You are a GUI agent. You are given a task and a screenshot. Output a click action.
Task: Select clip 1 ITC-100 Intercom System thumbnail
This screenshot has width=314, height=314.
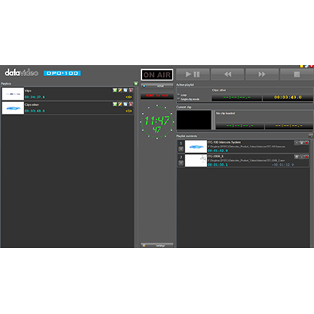pos(196,147)
